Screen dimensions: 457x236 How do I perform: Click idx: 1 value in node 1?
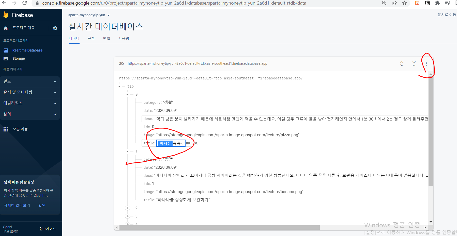(153, 184)
